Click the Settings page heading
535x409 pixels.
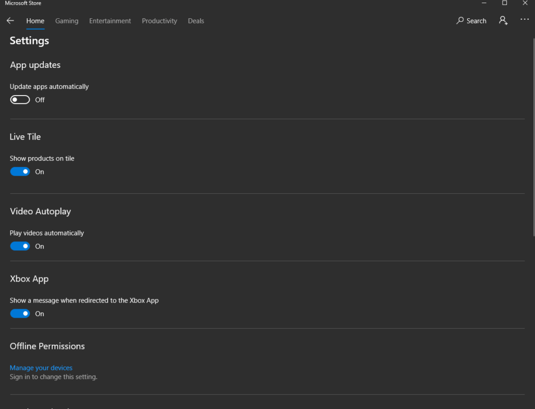pyautogui.click(x=29, y=41)
